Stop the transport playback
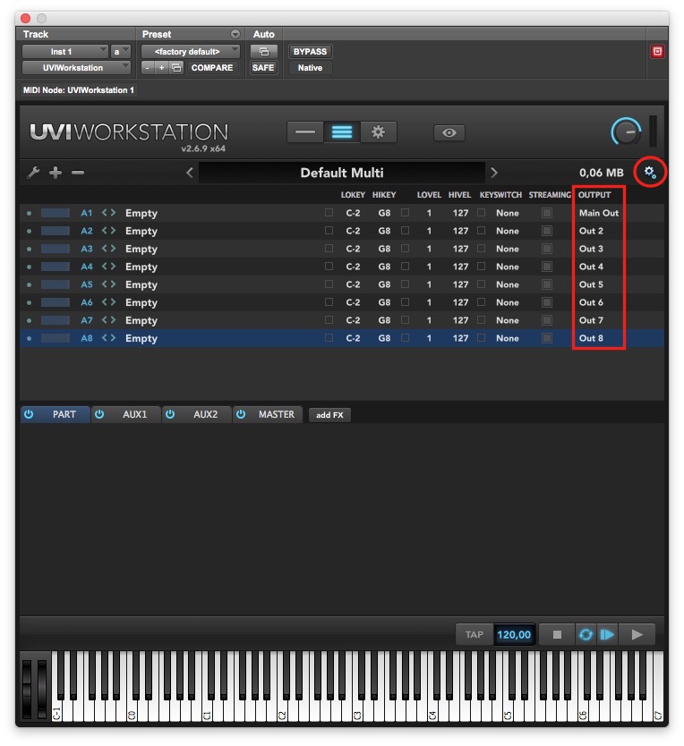684x746 pixels. click(557, 635)
